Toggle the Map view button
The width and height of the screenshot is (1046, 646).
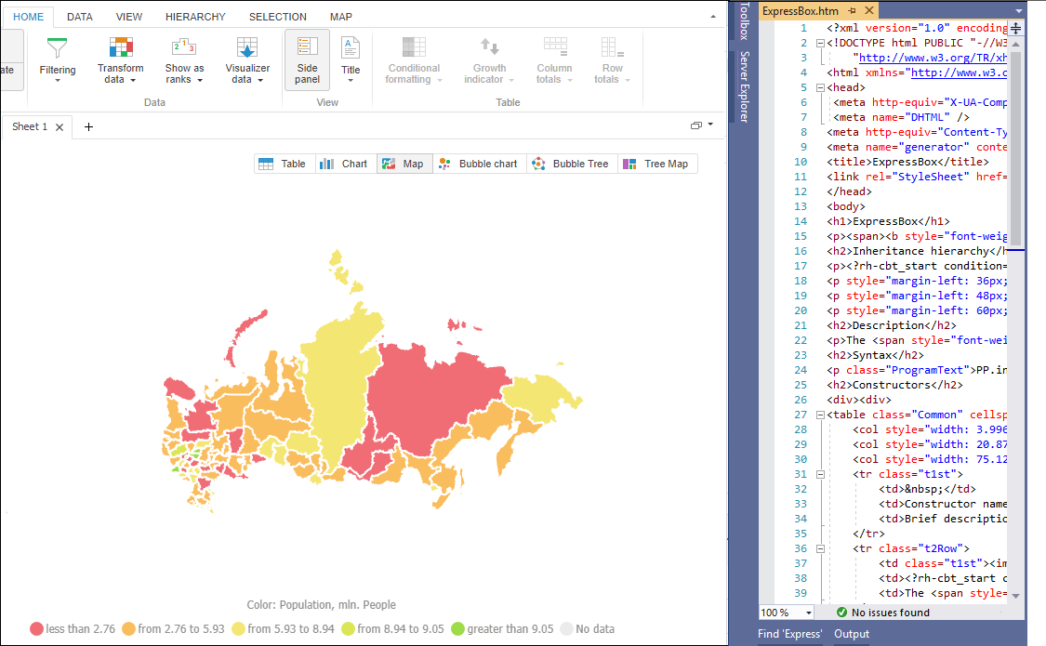403,164
